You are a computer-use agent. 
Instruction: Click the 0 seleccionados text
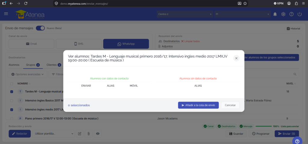(79, 105)
